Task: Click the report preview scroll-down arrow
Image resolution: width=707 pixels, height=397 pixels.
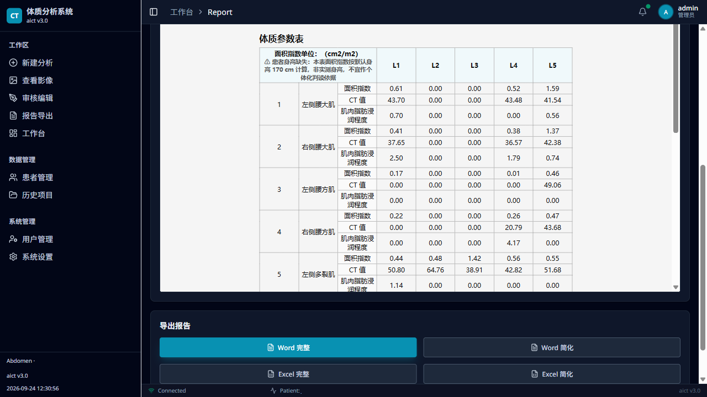Action: coord(676,287)
